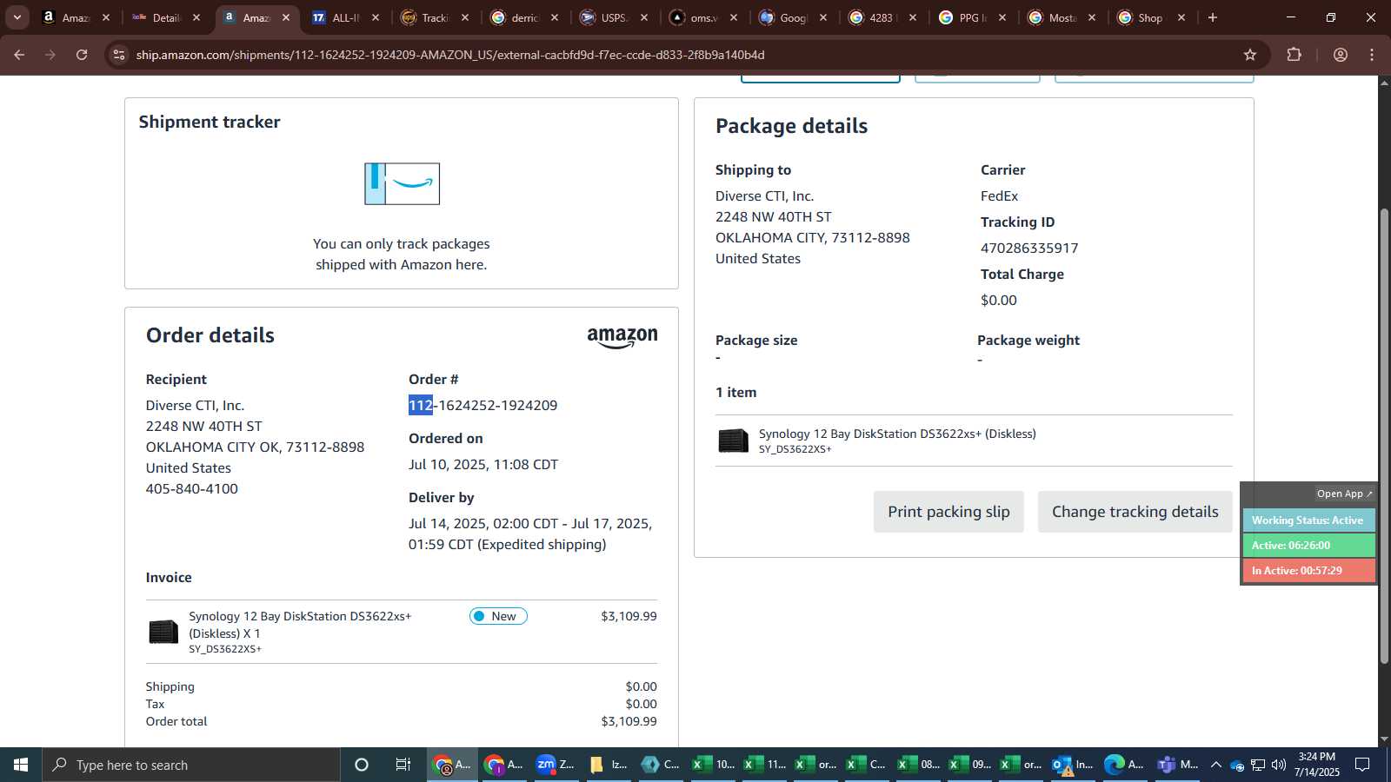Click the FedEx carrier text

(1000, 196)
